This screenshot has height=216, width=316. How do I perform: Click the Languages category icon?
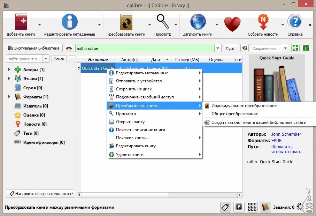[18, 79]
